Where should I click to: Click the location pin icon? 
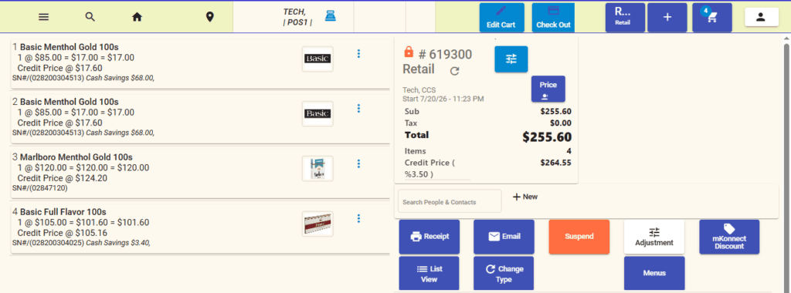coord(210,17)
